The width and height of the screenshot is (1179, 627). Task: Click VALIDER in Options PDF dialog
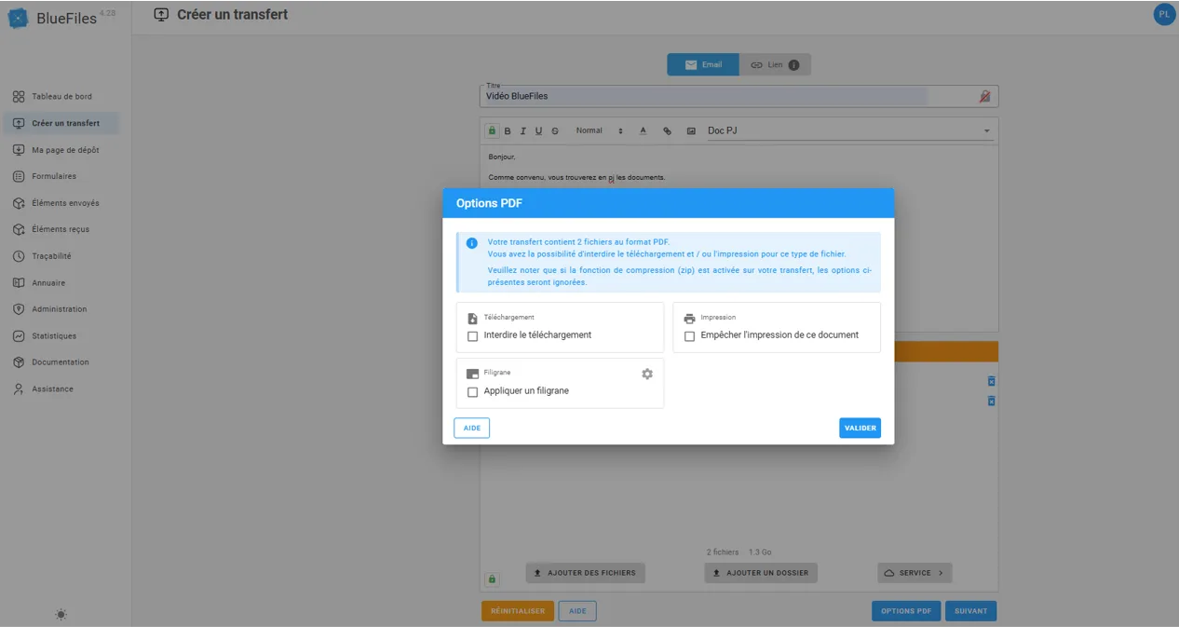pos(860,428)
